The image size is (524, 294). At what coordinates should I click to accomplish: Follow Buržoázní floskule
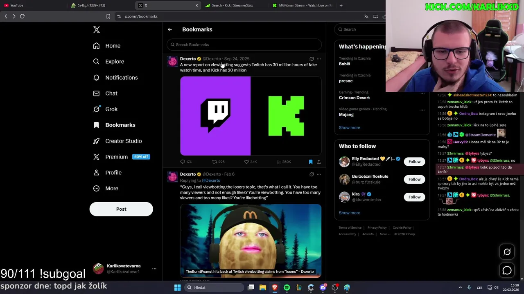click(414, 179)
